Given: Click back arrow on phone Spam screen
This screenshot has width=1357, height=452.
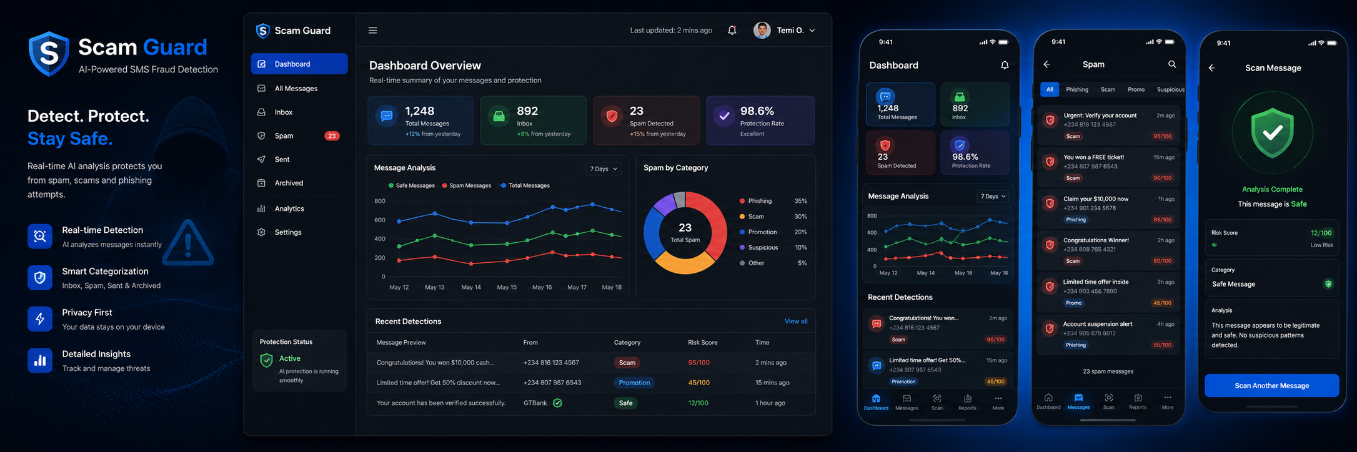Looking at the screenshot, I should (1046, 64).
